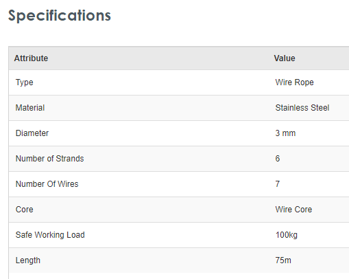Click the Length attribute label
Viewport: 349px width, 279px height.
point(28,260)
